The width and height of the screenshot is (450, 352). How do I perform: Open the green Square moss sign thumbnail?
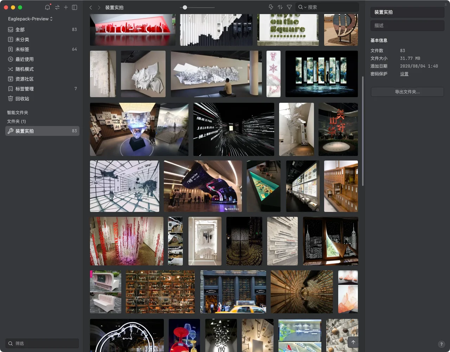point(288,30)
